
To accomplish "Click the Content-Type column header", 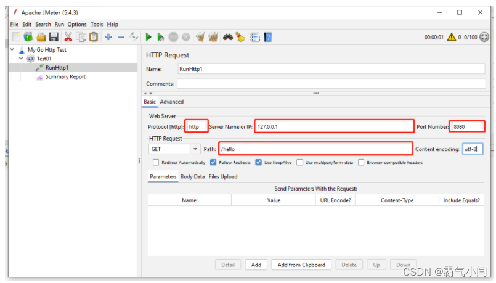I will [397, 200].
